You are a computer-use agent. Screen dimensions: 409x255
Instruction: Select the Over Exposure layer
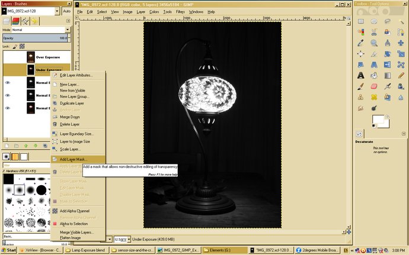pyautogui.click(x=37, y=57)
